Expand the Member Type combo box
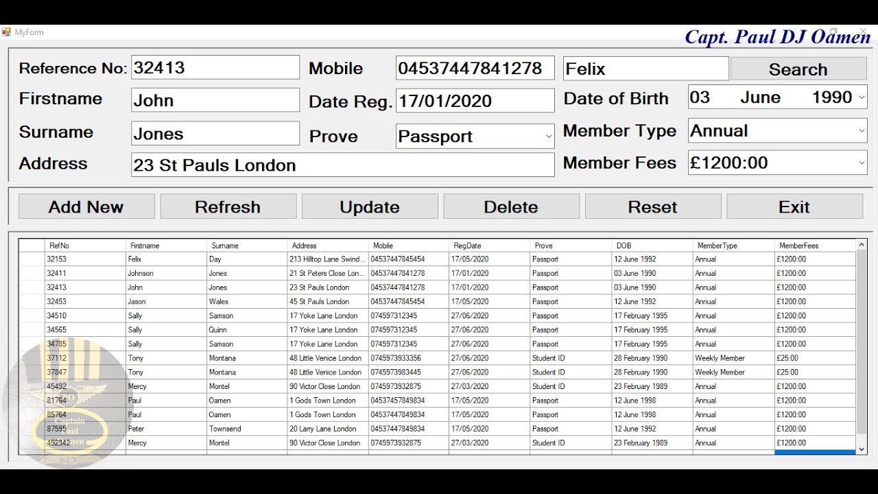The height and width of the screenshot is (494, 878). 862,130
